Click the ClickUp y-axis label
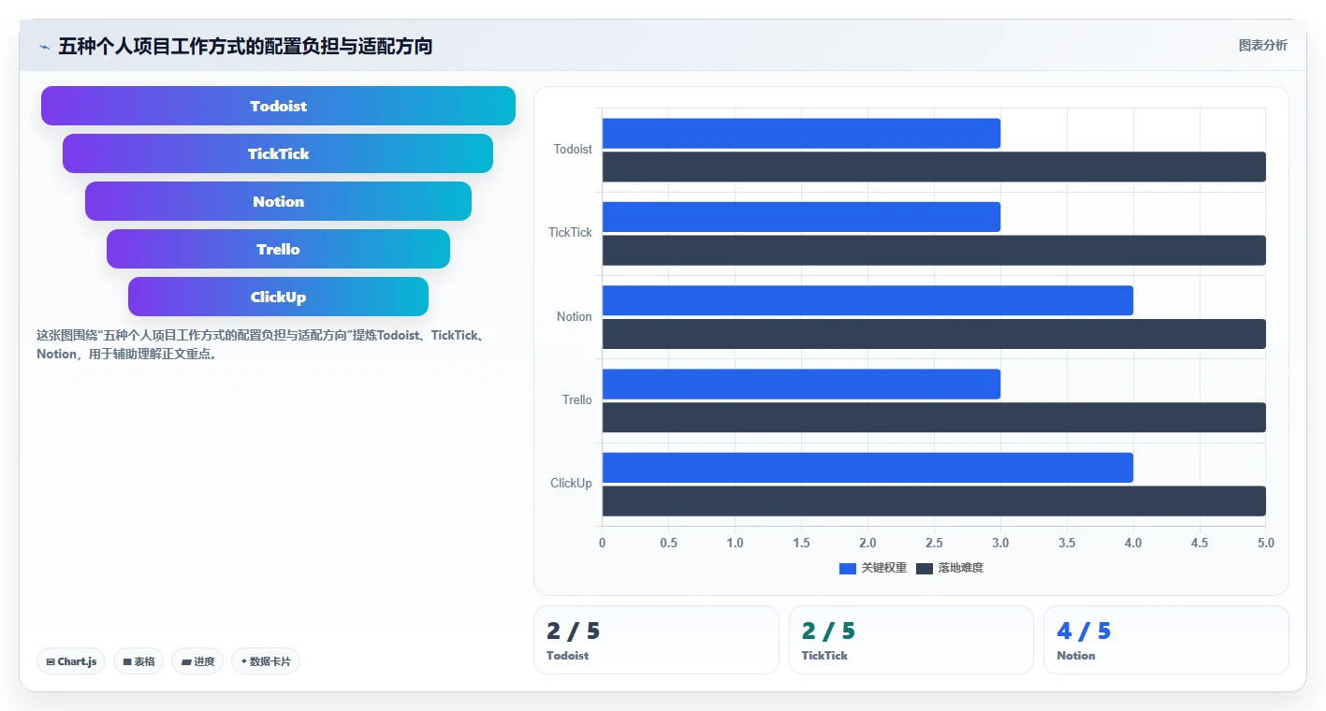Viewport: 1326px width, 711px height. 572,484
